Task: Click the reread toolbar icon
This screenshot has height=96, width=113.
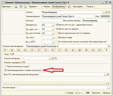Action: (21, 7)
